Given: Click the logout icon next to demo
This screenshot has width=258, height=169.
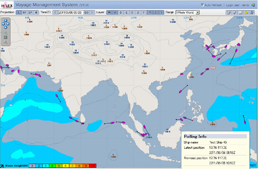Looking at the screenshot, I should pyautogui.click(x=253, y=5).
